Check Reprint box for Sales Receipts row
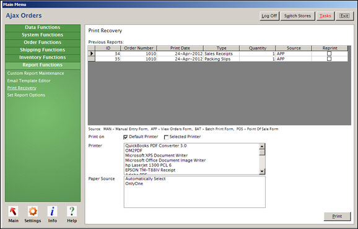The height and width of the screenshot is (229, 358). pos(329,53)
